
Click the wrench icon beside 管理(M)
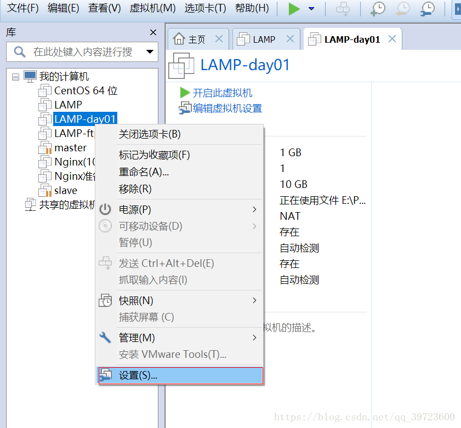pyautogui.click(x=105, y=338)
